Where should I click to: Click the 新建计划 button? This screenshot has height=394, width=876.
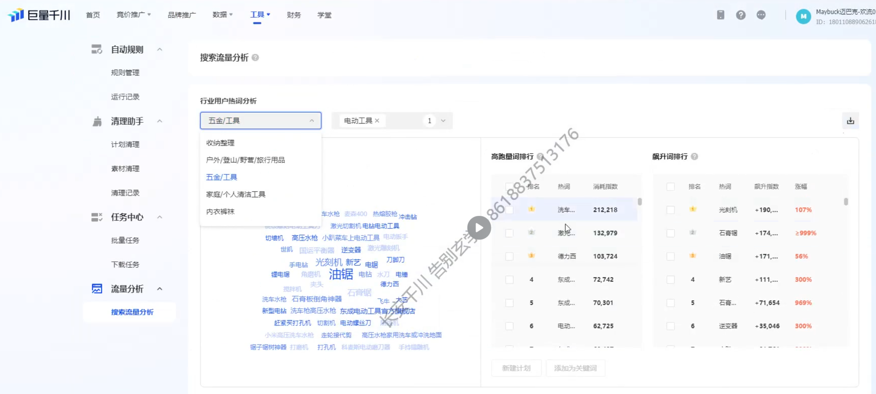[516, 368]
